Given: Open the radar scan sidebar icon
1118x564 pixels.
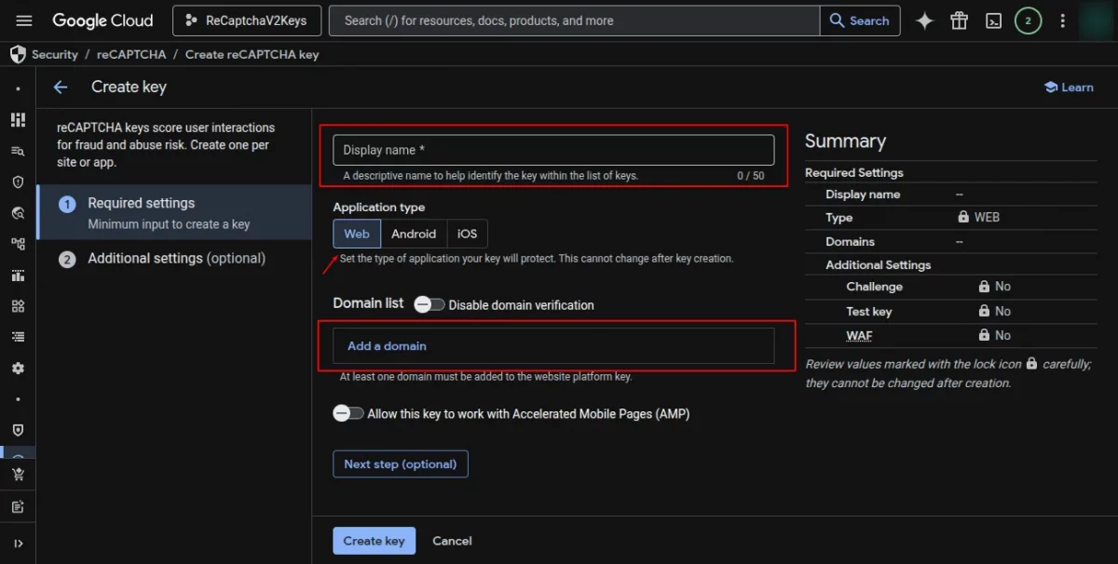Looking at the screenshot, I should tap(18, 212).
